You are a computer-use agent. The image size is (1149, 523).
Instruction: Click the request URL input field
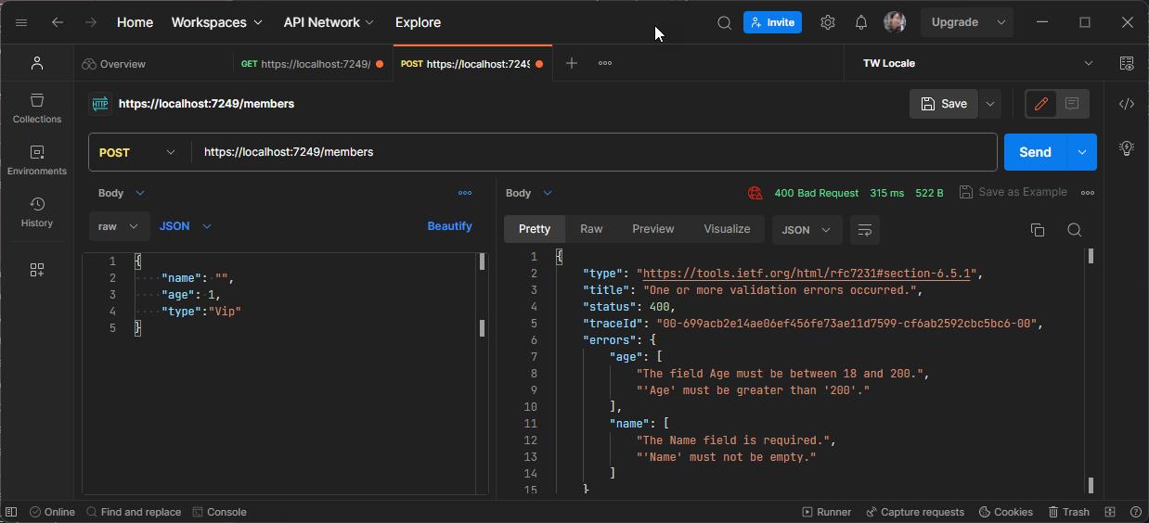tap(594, 152)
